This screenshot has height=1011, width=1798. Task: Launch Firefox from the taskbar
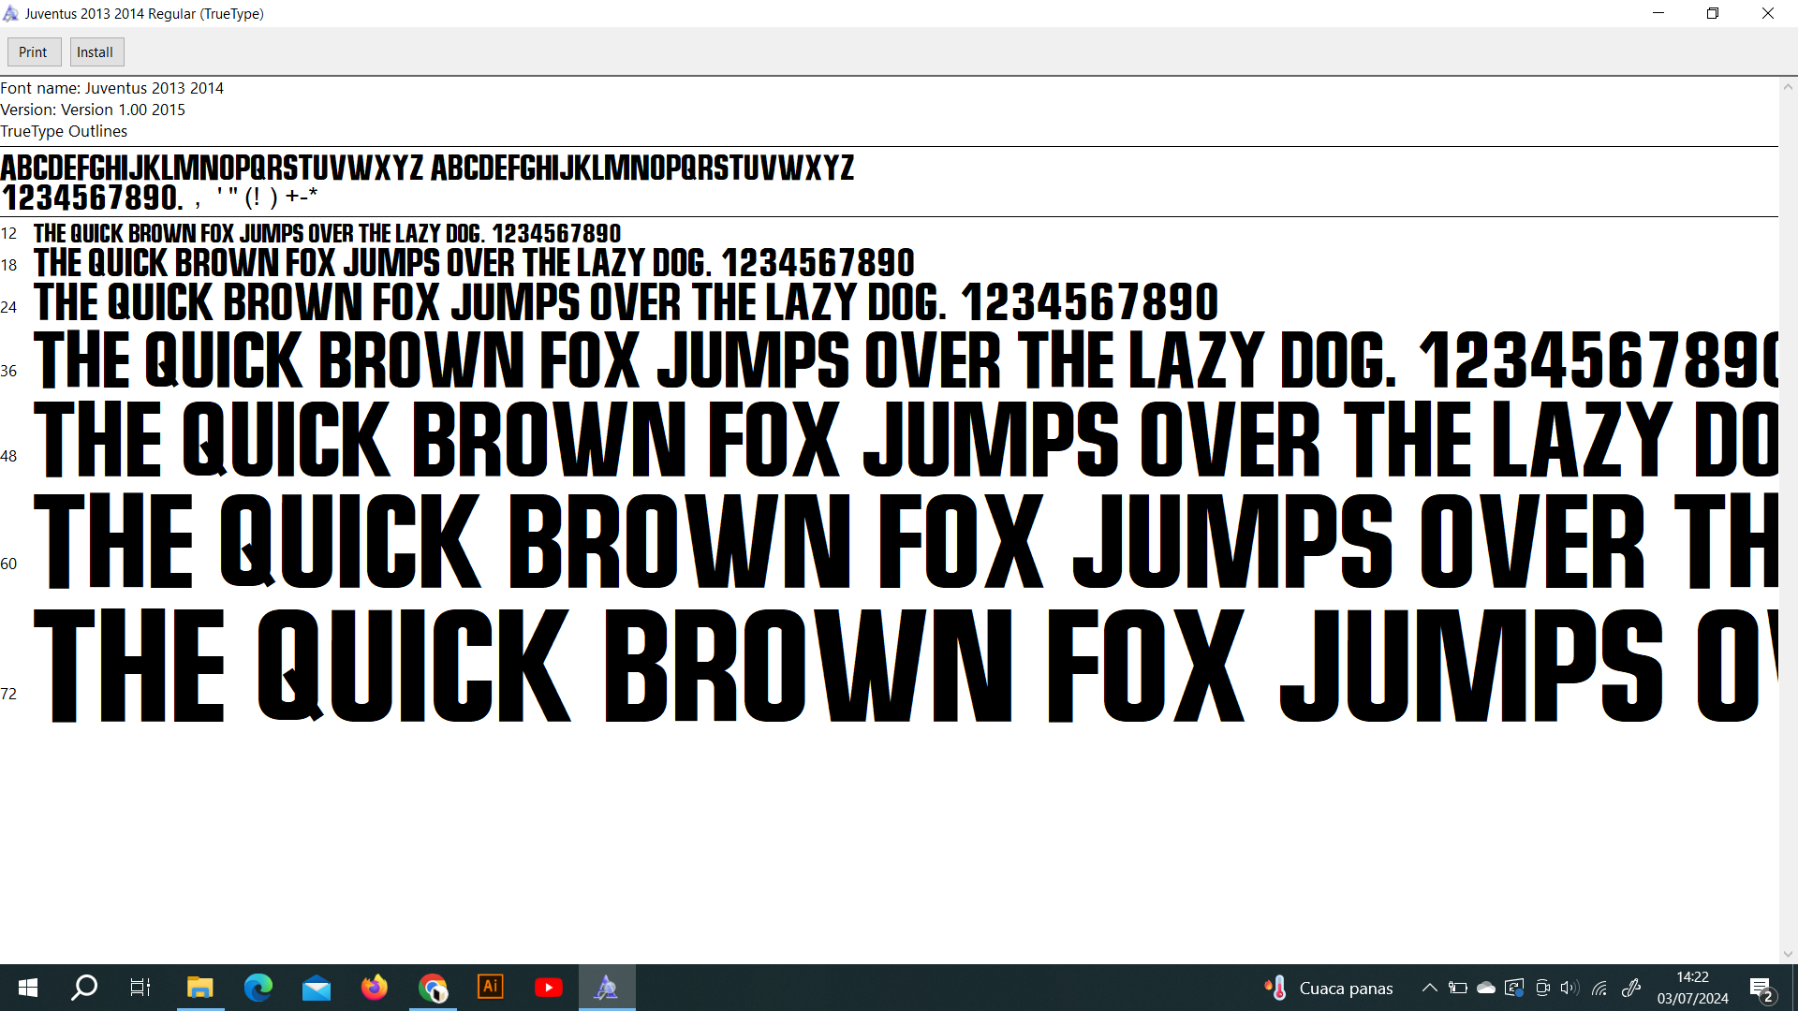[374, 988]
